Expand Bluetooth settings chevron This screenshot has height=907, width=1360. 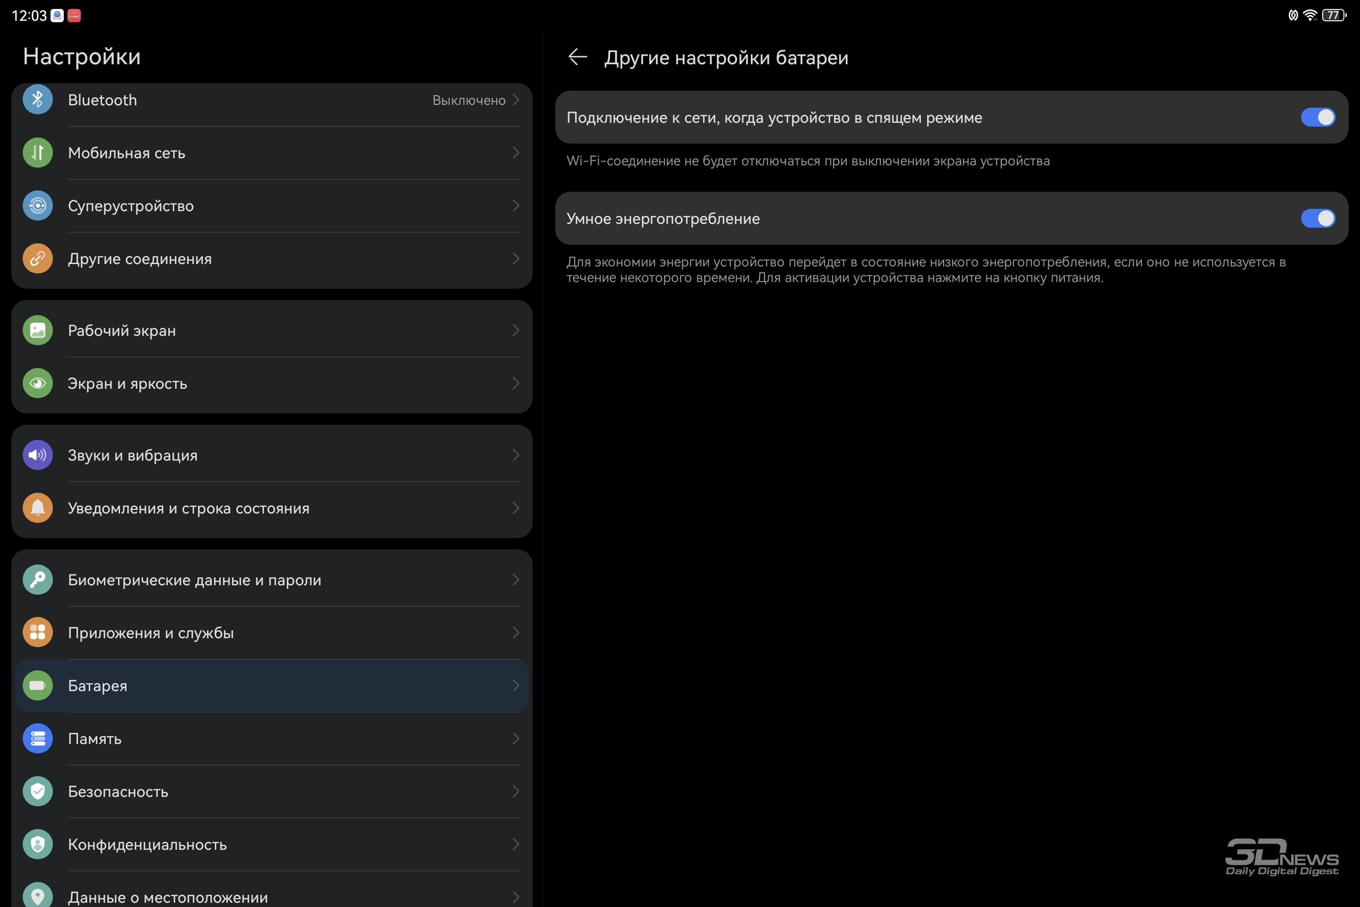[x=516, y=100]
